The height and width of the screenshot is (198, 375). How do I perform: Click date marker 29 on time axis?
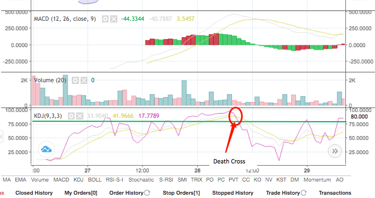pos(307,171)
